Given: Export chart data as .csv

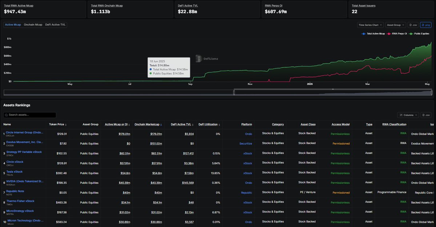Looking at the screenshot, I should [x=413, y=25].
